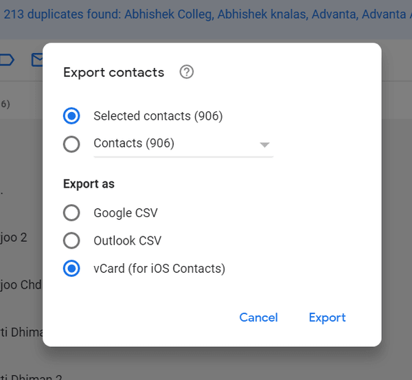
Task: Click the label icon behind the dialog
Action: click(7, 60)
